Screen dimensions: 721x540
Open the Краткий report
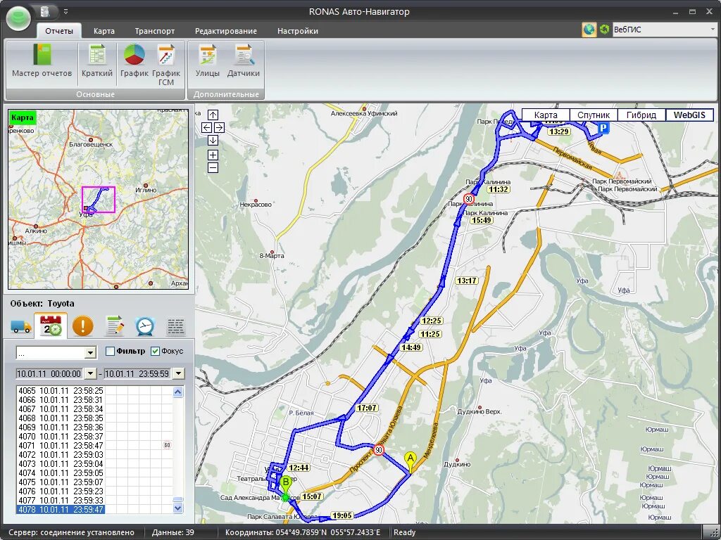[97, 60]
